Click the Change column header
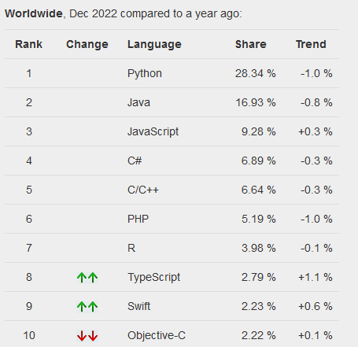Screen dimensions: 358x347 click(87, 44)
